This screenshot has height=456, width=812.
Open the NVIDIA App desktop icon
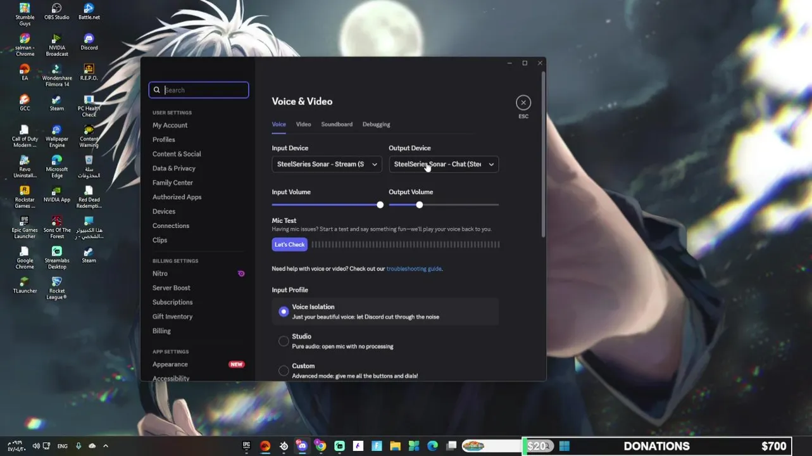click(56, 194)
